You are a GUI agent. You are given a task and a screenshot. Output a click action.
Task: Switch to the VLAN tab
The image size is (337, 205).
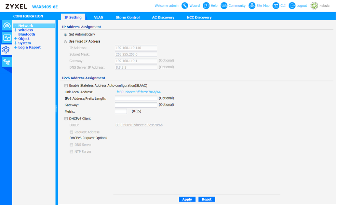pos(99,17)
